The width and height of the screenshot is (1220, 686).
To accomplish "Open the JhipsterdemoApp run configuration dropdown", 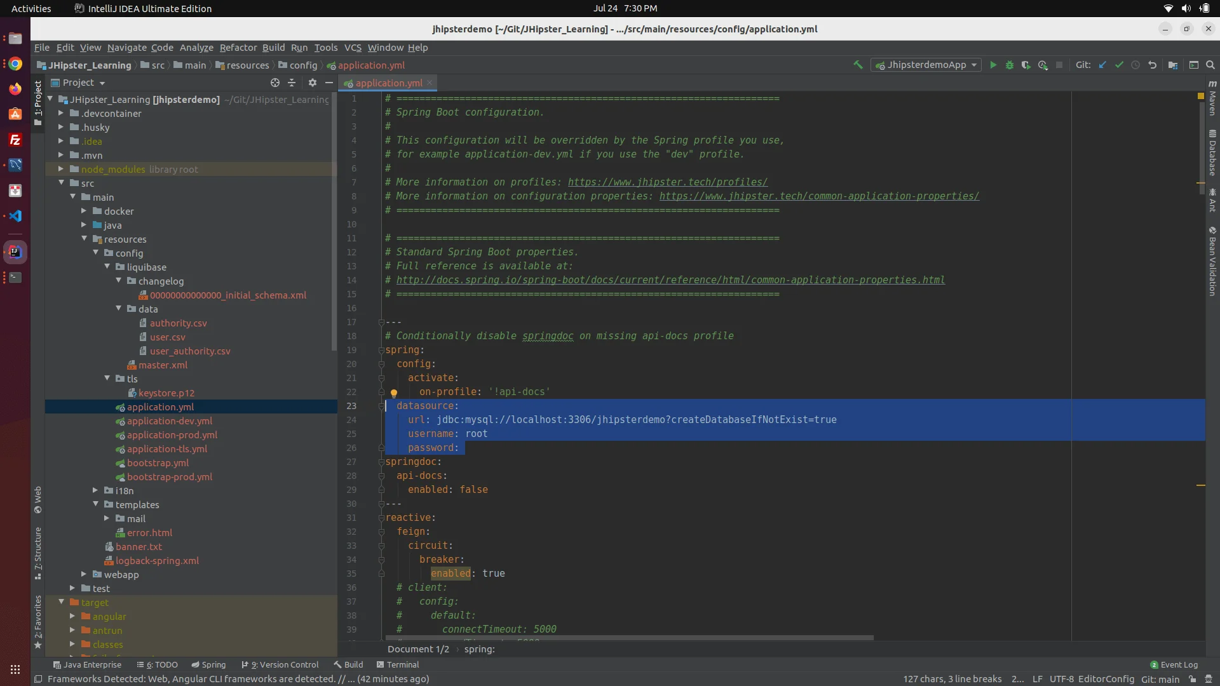I will tap(926, 65).
